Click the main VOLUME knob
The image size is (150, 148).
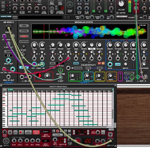pyautogui.click(x=121, y=4)
